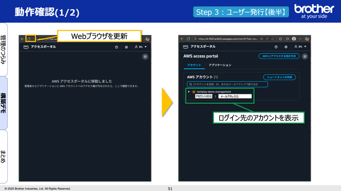Viewport: 341px width, 191px height.
Task: Click the help icon in the right AWS portal header
Action: [x=276, y=47]
